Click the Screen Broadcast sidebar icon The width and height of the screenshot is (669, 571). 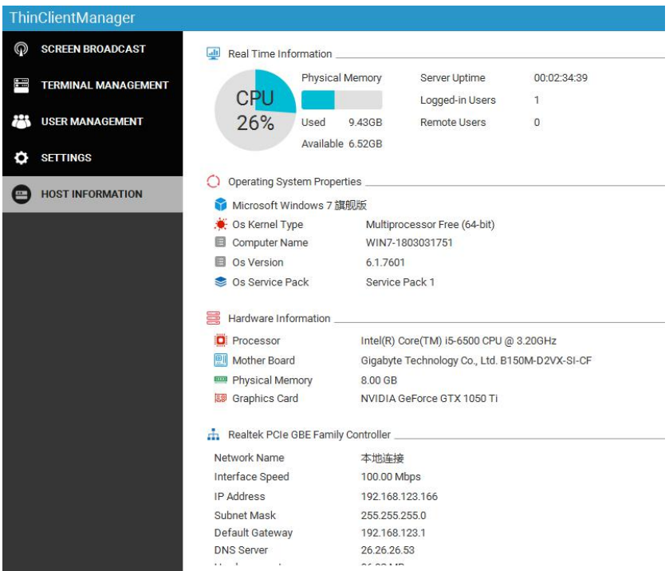point(21,49)
